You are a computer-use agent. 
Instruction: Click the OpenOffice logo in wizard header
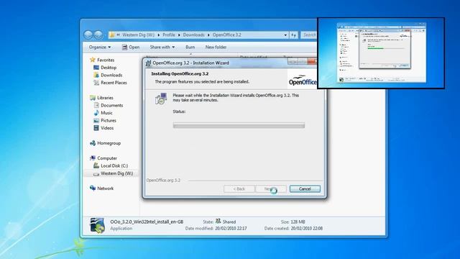(303, 79)
